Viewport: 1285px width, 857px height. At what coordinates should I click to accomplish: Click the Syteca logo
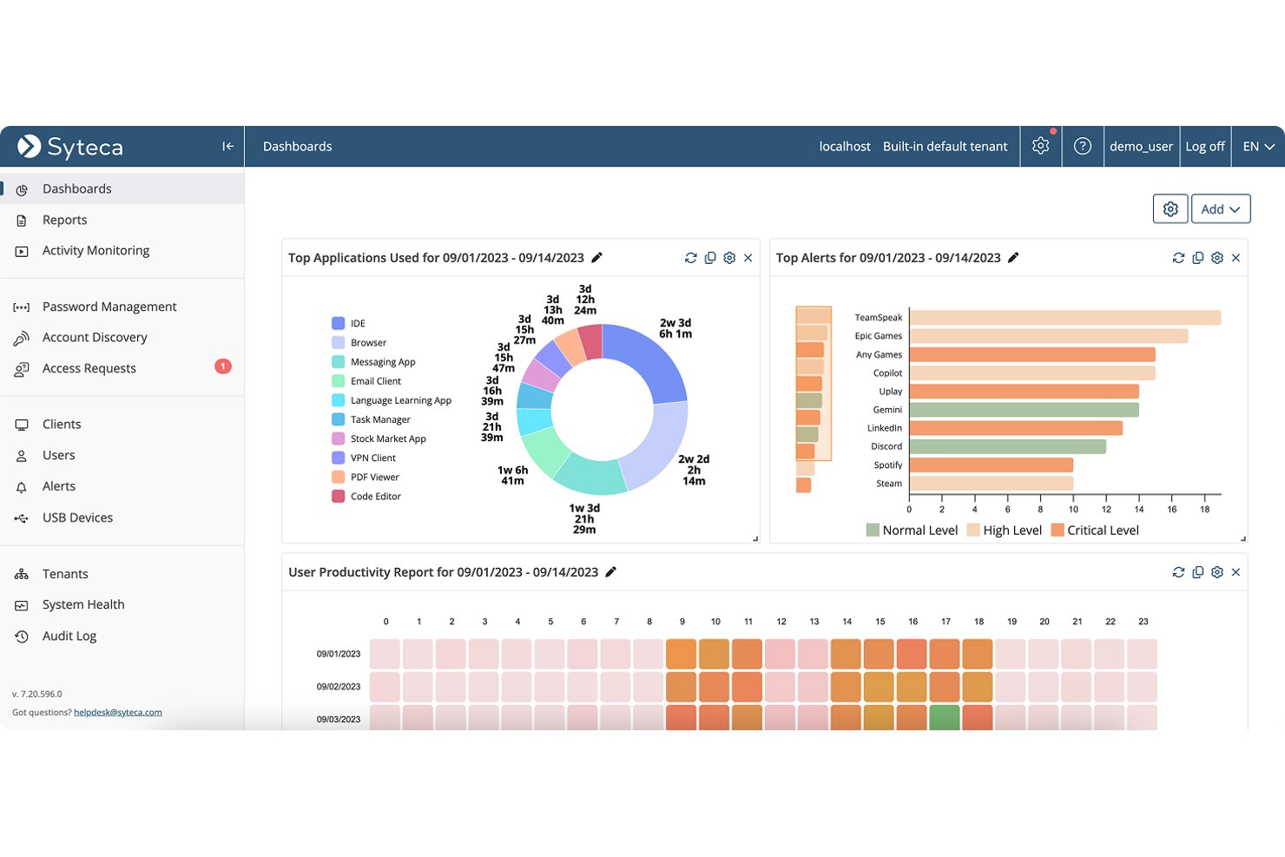pos(70,147)
